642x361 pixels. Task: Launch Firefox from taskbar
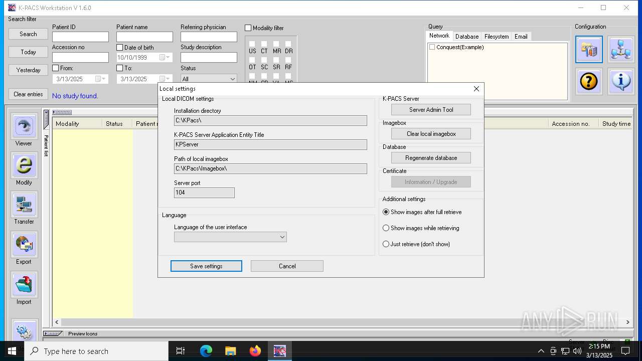tap(255, 351)
